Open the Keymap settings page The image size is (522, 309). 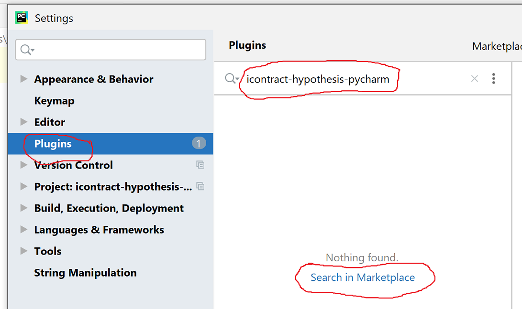pos(54,101)
